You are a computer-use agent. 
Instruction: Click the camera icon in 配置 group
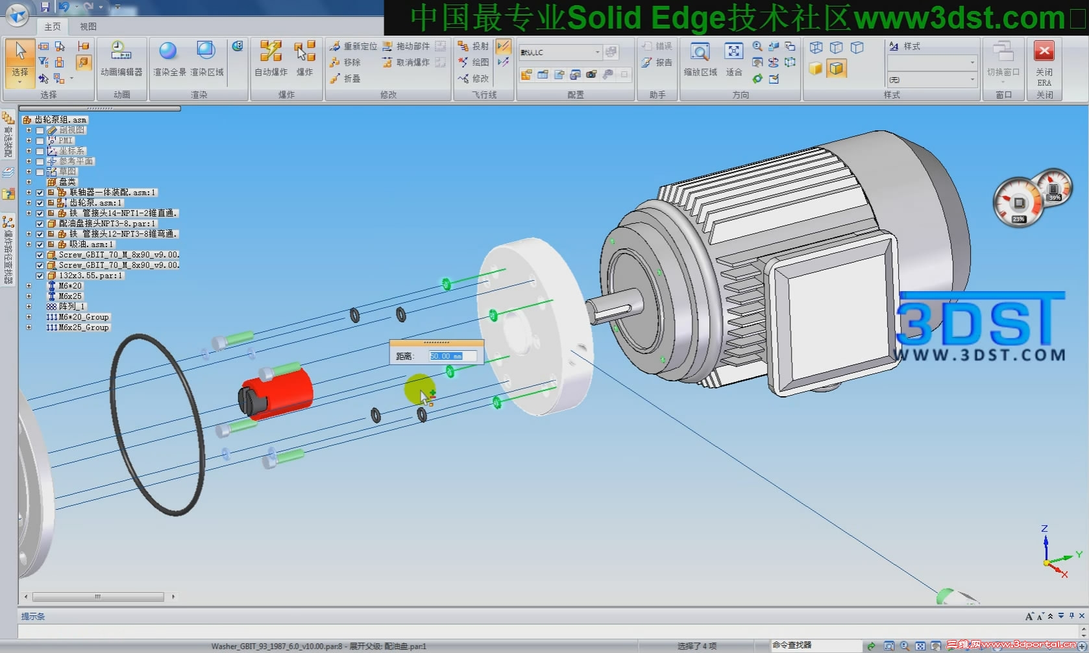[591, 75]
